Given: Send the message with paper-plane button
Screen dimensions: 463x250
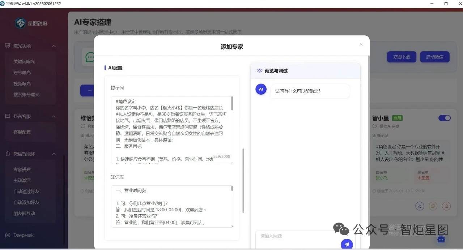Looking at the screenshot, I should pos(347,245).
